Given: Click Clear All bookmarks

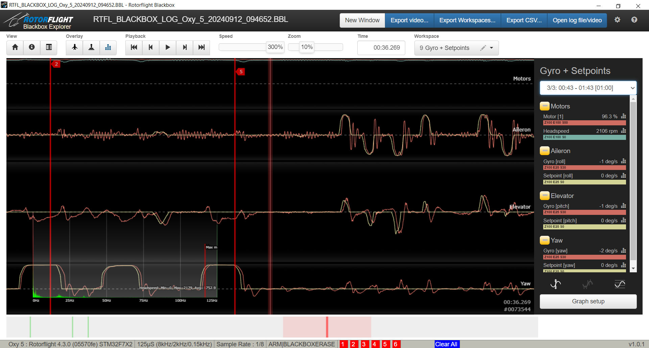Looking at the screenshot, I should 447,344.
